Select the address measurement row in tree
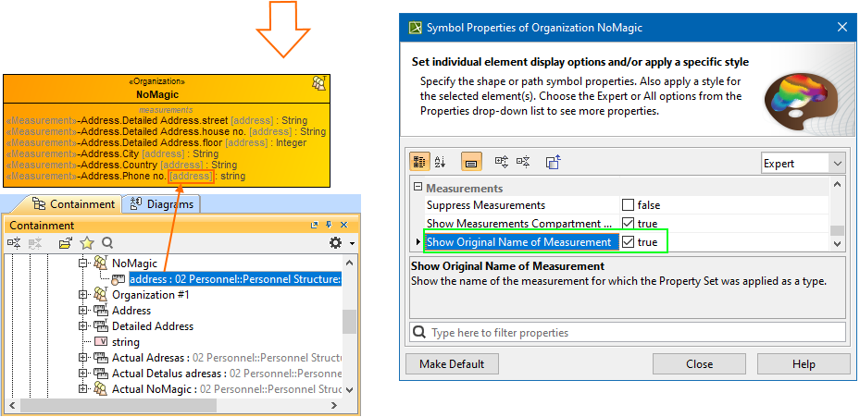This screenshot has height=417, width=860. pos(235,279)
